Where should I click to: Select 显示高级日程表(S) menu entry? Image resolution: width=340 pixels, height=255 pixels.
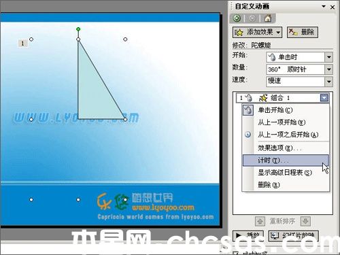286,173
